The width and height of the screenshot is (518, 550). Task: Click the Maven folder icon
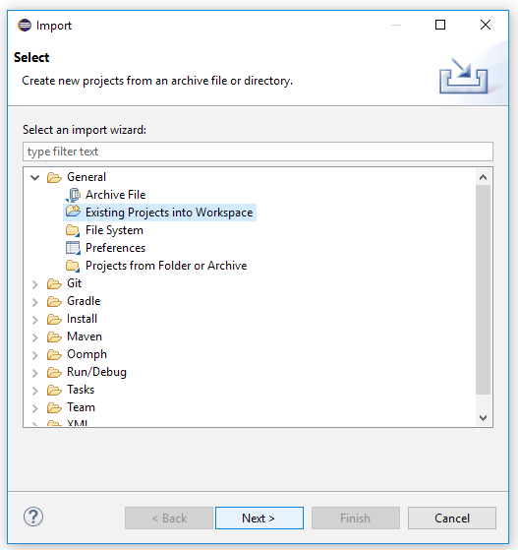tap(54, 337)
